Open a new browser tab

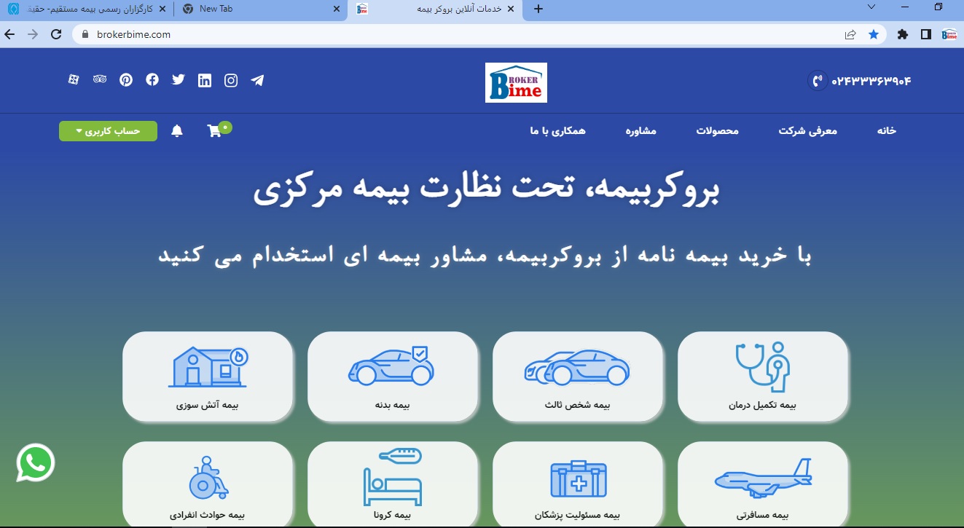coord(538,9)
